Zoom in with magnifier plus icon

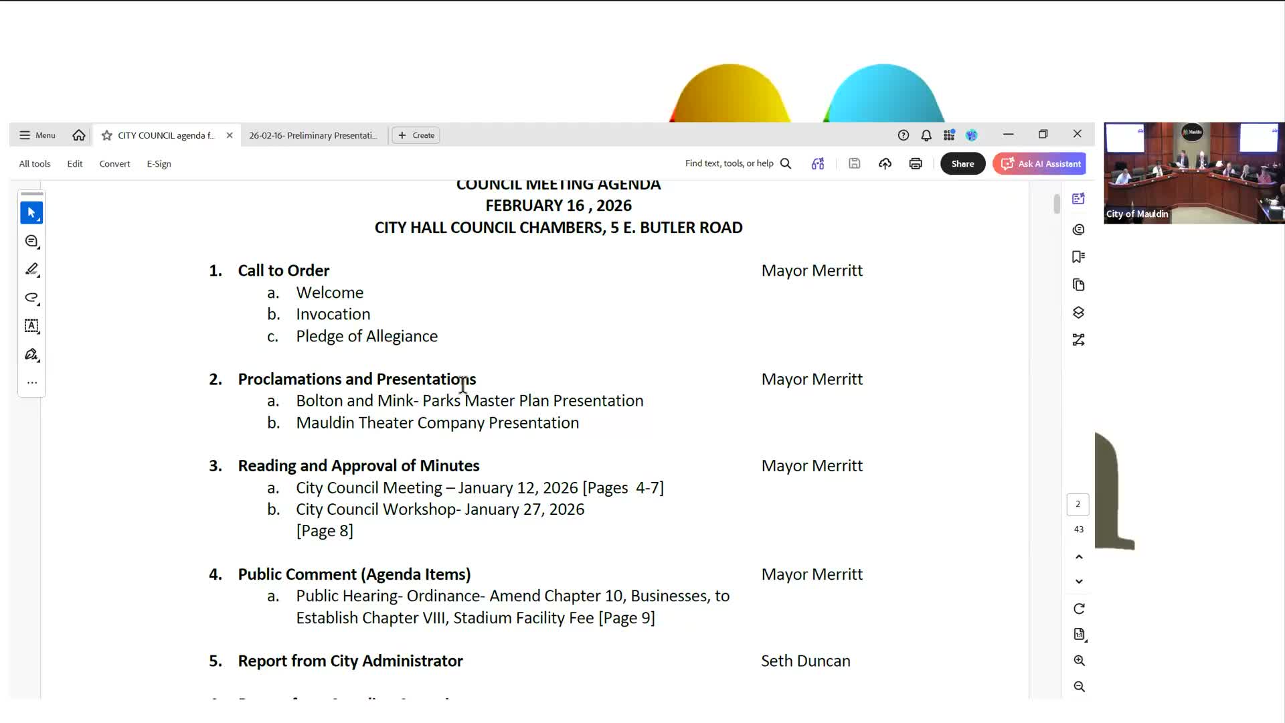pyautogui.click(x=1079, y=661)
